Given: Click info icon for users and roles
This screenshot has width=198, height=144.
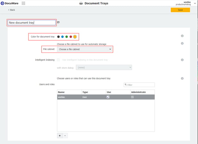Looking at the screenshot, I should [182, 78].
